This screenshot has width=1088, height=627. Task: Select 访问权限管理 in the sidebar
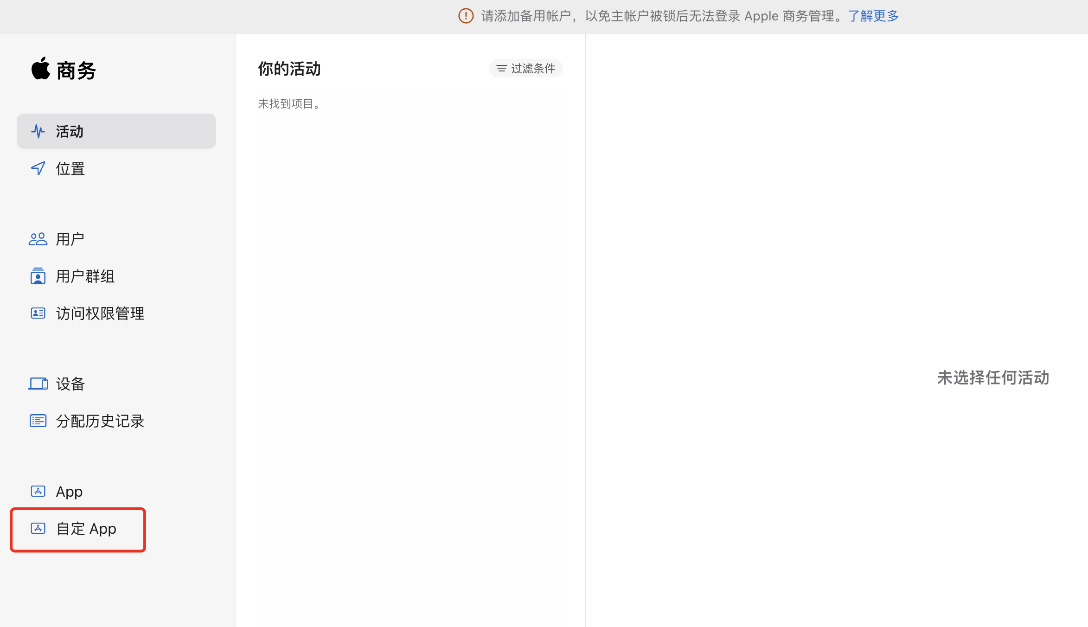100,313
